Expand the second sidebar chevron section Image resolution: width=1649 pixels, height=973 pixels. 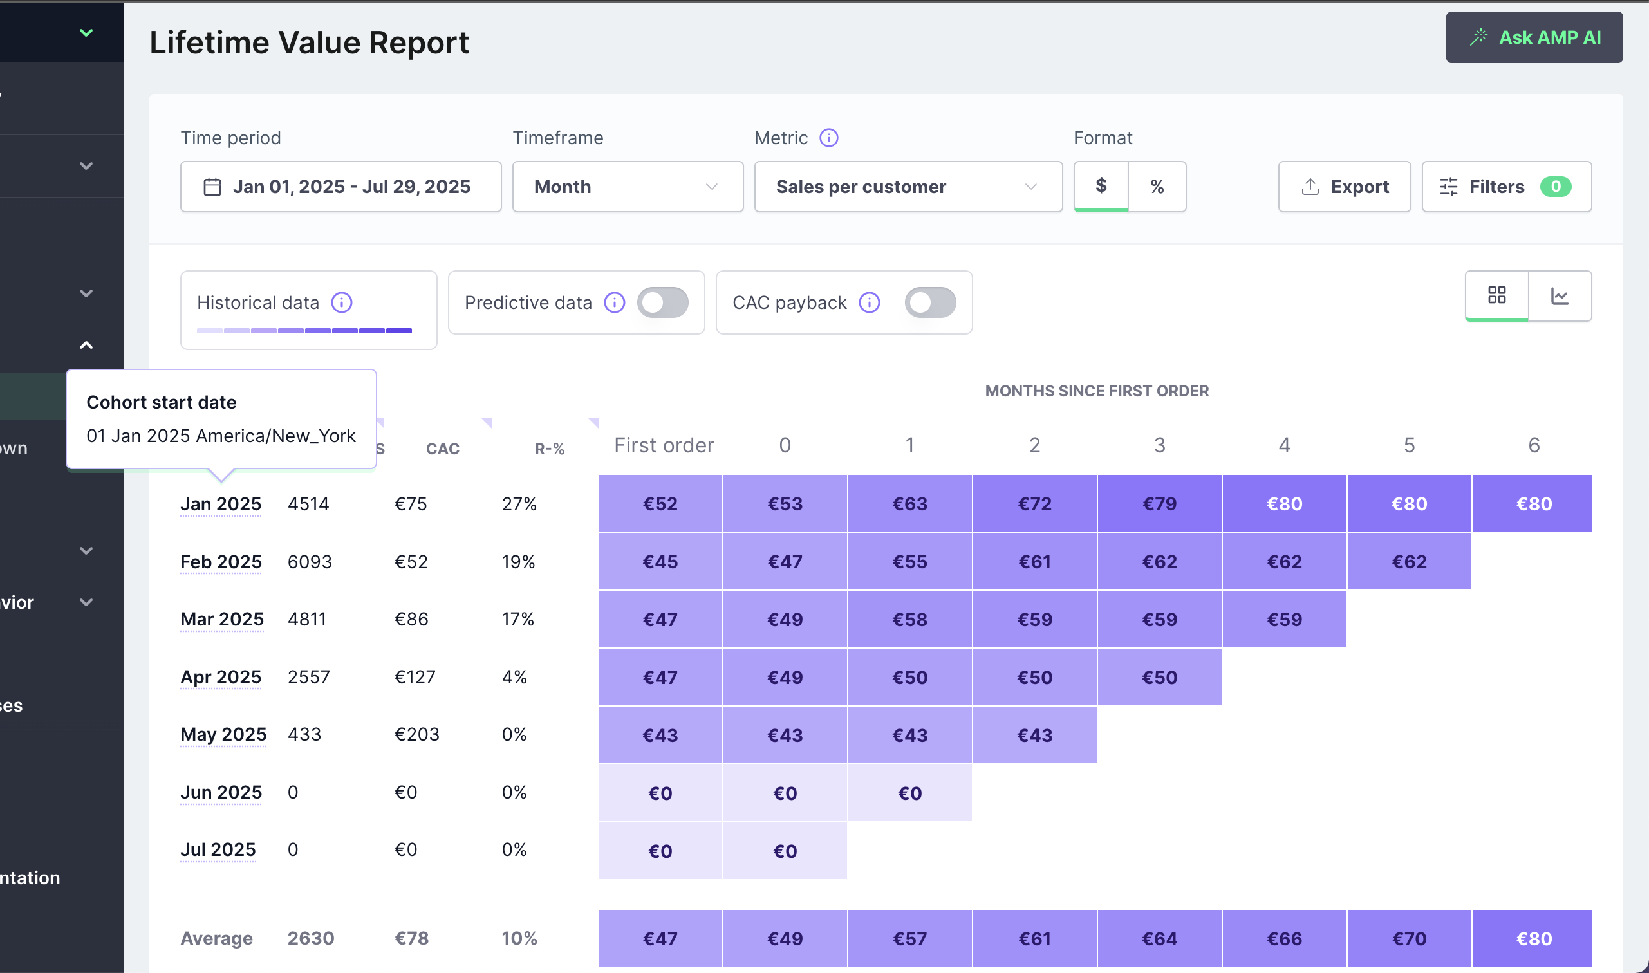click(86, 166)
